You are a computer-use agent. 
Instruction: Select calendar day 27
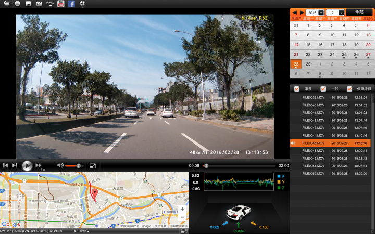click(368, 55)
